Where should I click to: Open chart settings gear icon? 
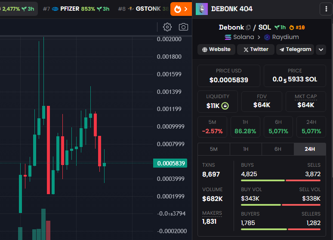(x=167, y=27)
